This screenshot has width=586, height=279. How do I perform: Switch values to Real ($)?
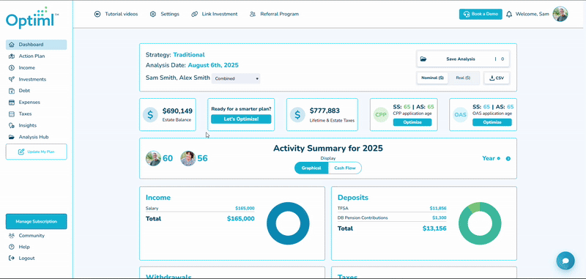463,78
